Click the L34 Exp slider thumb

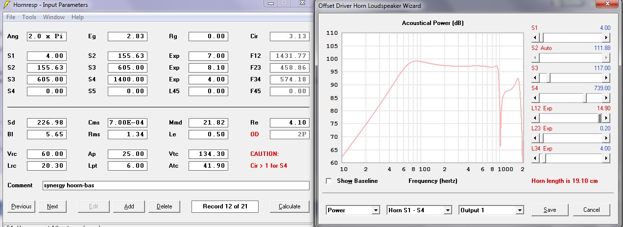[x=543, y=158]
